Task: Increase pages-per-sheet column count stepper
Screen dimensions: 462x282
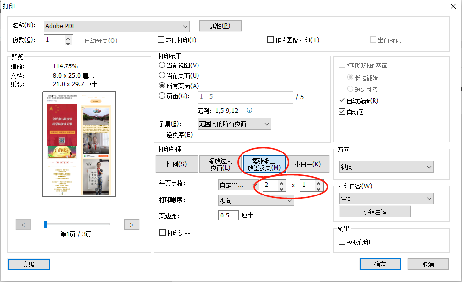Action: tap(281, 183)
